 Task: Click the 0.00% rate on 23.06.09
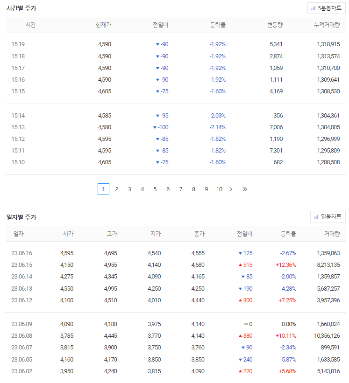[x=289, y=324]
